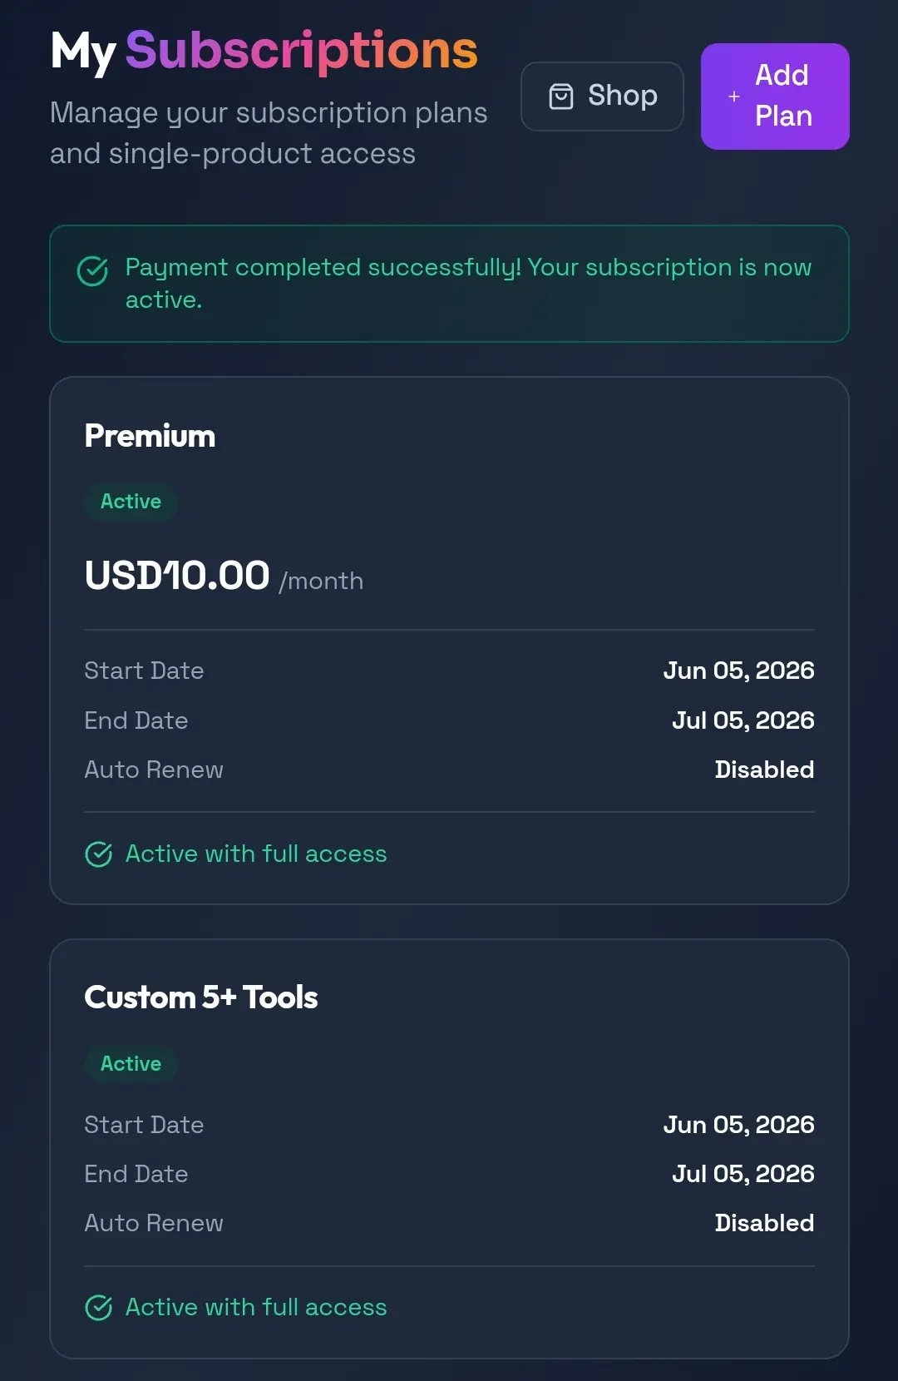Viewport: 898px width, 1381px height.
Task: Click the plus icon in Add Plan
Action: pos(734,97)
